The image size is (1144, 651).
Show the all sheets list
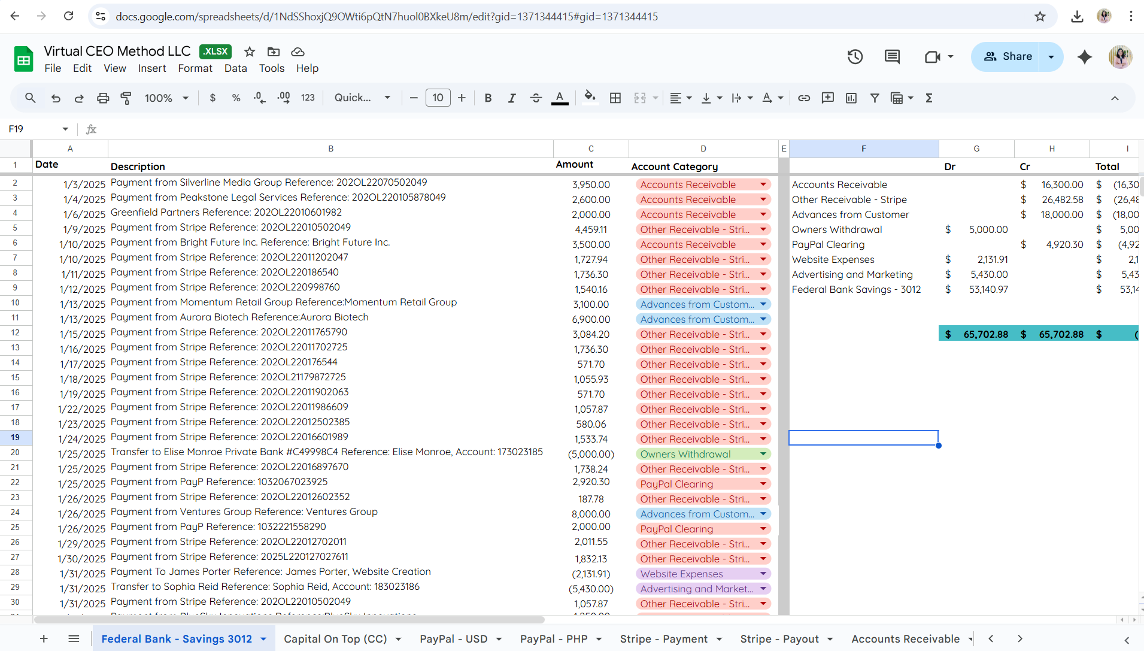coord(74,639)
